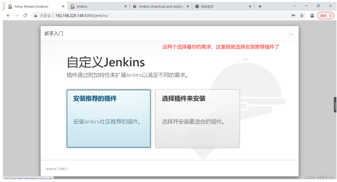This screenshot has width=337, height=182.
Task: Click the Jenkins 2.346.3 version text
Action: [57, 169]
